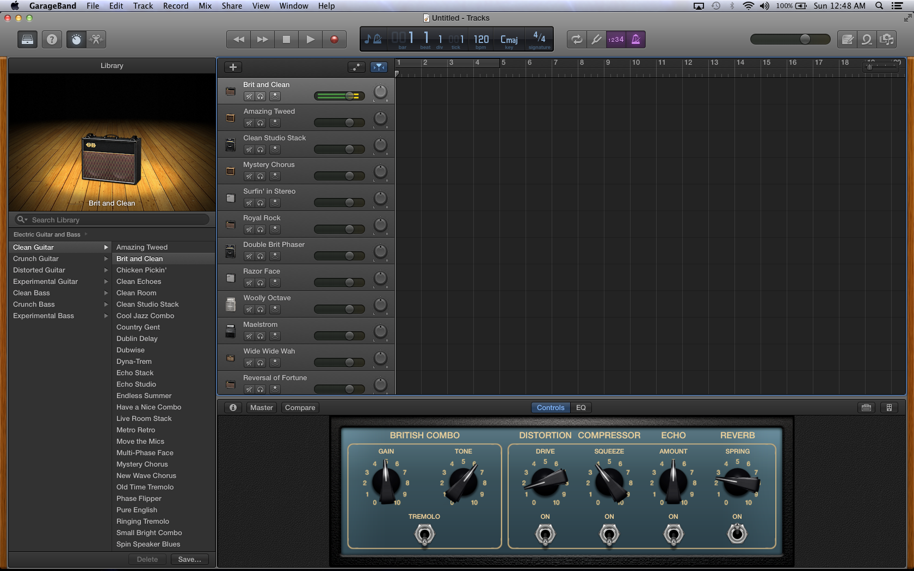Toggle the Cycle loop button
This screenshot has width=914, height=571.
click(577, 39)
